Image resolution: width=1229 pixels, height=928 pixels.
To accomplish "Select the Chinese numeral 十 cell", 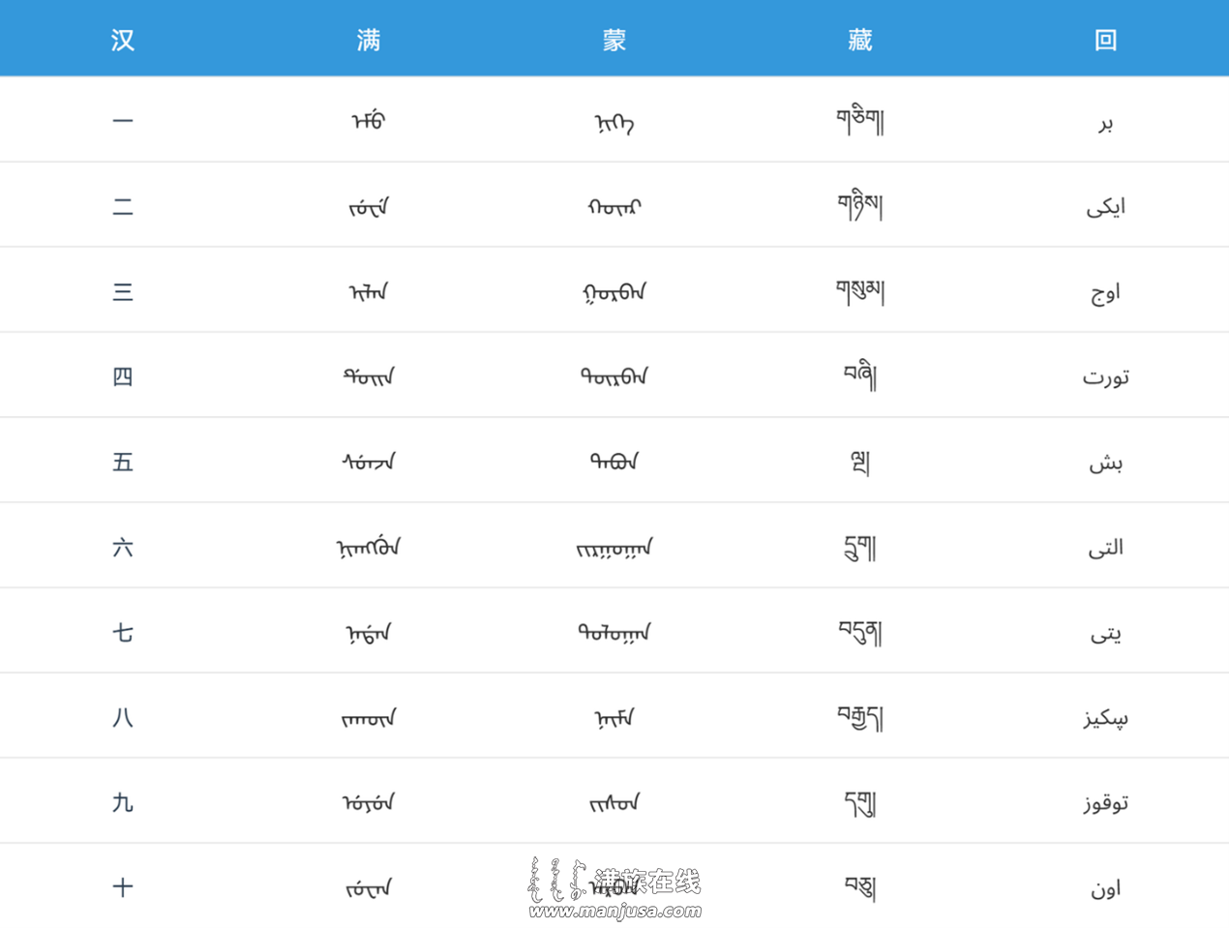I will tap(123, 887).
